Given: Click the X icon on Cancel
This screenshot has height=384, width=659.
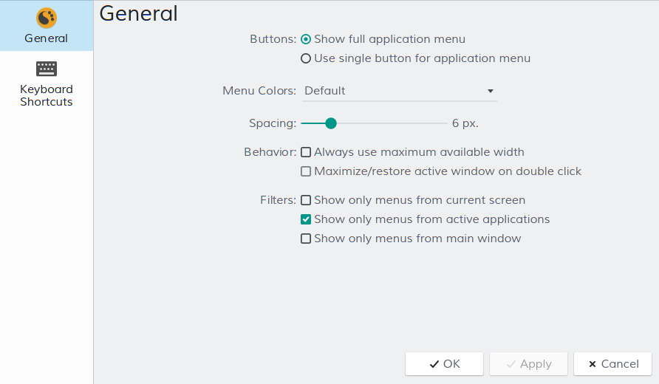Looking at the screenshot, I should tap(593, 364).
